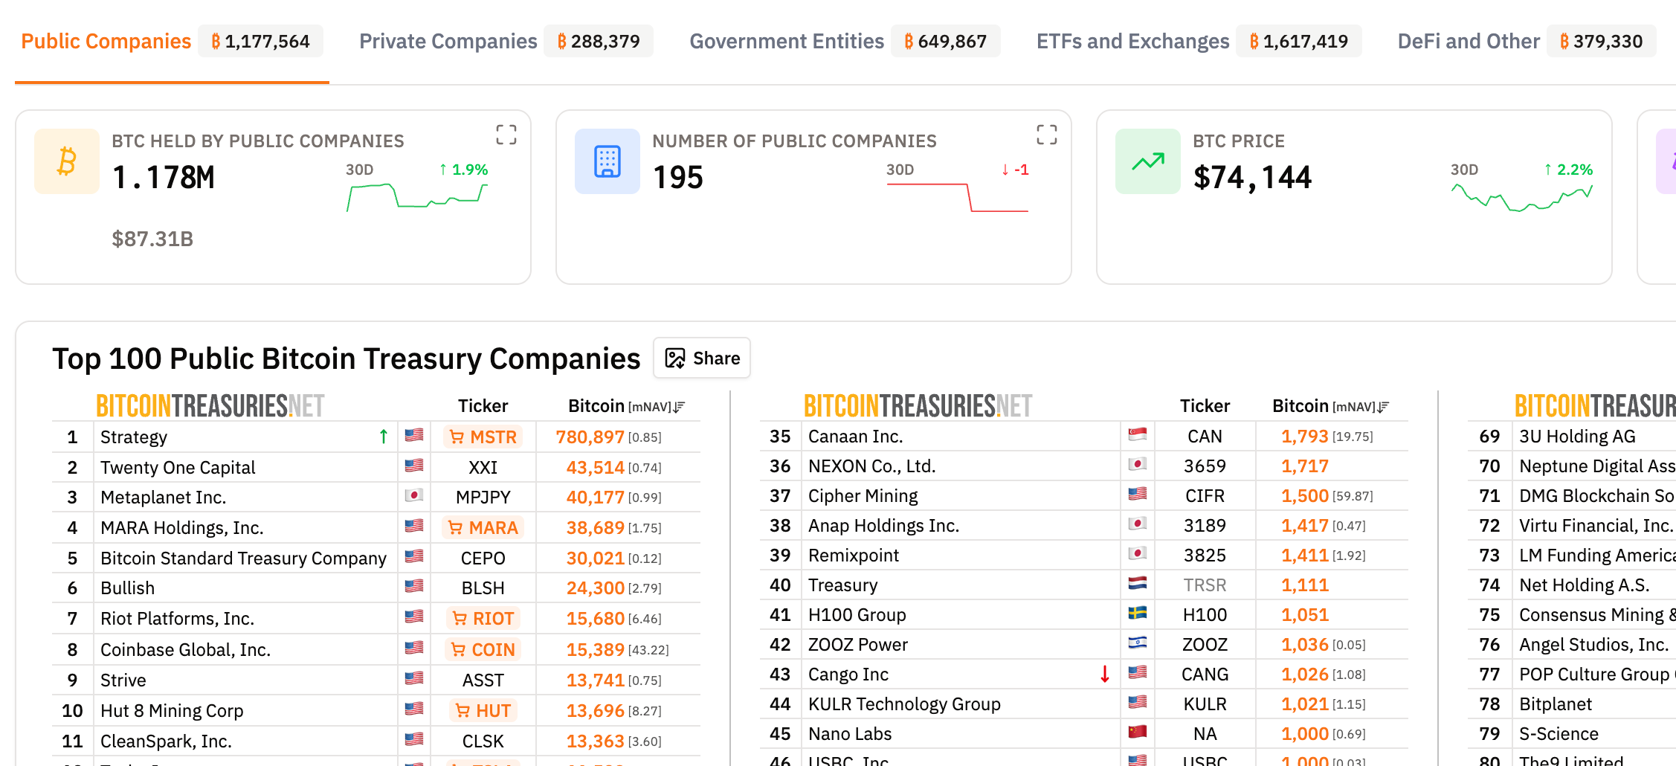Screen dimensions: 1676x766
Task: Open 3U Holding AG entry
Action: (x=1578, y=437)
